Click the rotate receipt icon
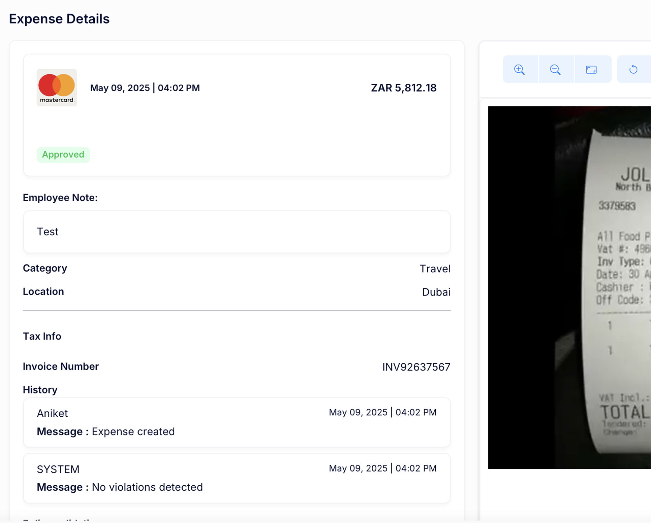This screenshot has height=523, width=651. [633, 70]
